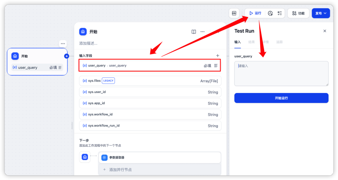Open the checklist icon in toolbar
Viewport: 338px width, 180px height.
click(280, 13)
